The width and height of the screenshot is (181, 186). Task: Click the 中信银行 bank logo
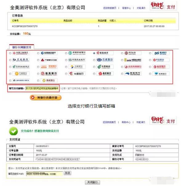(161, 60)
